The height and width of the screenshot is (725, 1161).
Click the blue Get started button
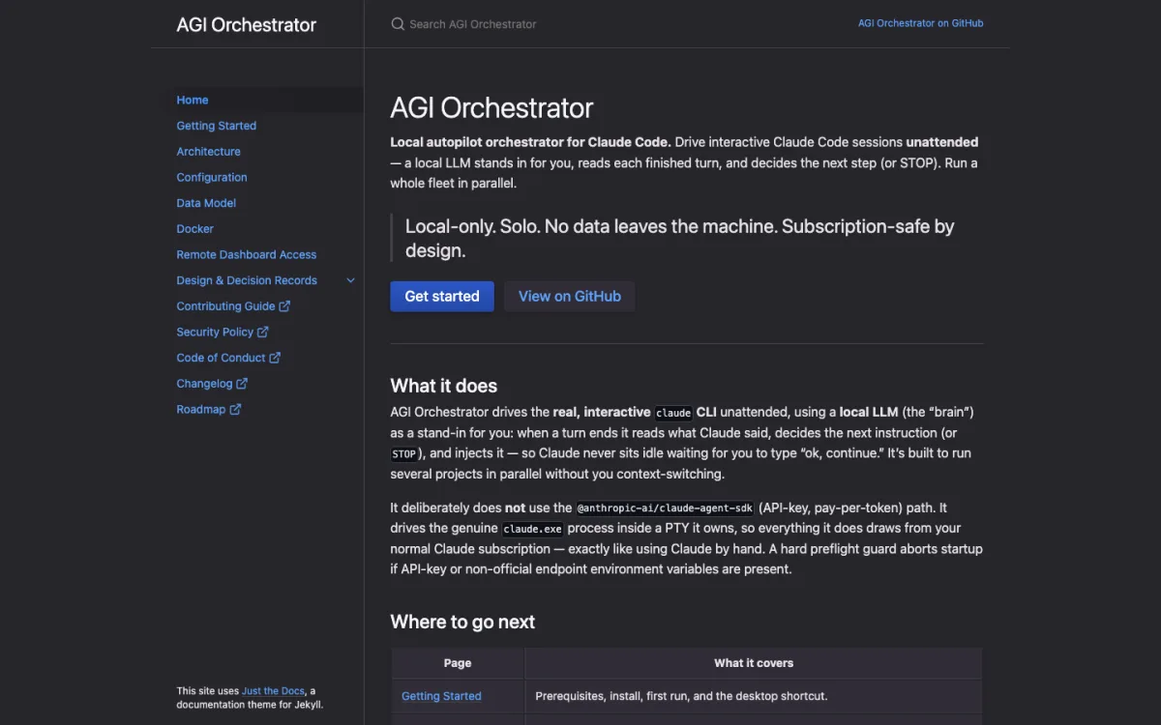(442, 296)
